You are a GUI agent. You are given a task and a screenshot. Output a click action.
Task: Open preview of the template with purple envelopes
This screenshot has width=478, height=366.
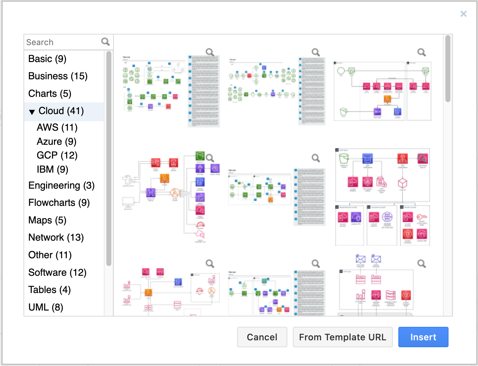pyautogui.click(x=422, y=264)
